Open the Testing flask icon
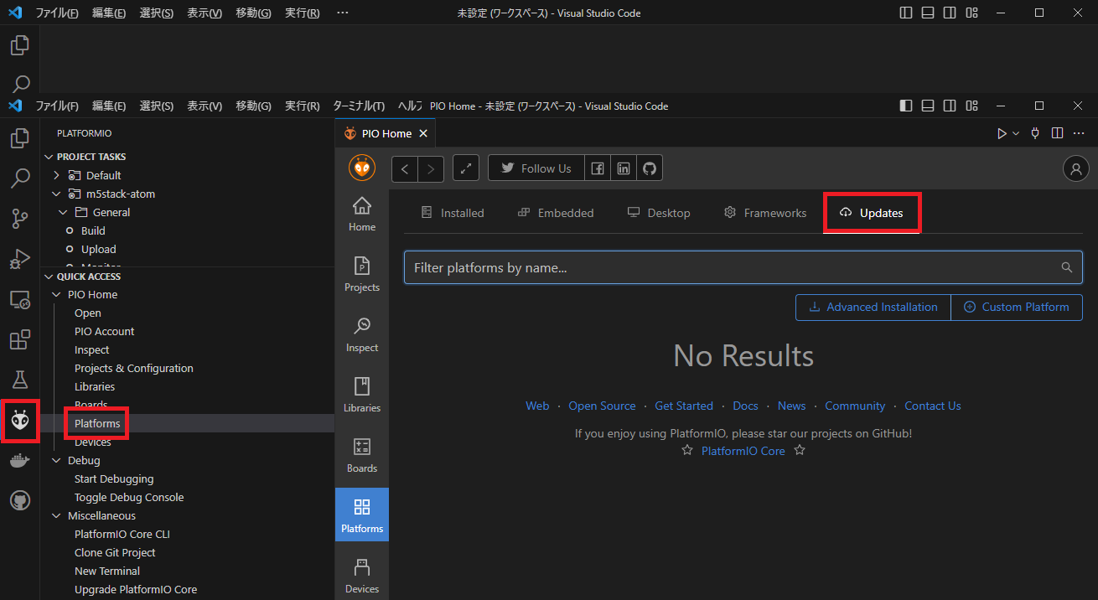The image size is (1098, 600). click(20, 380)
